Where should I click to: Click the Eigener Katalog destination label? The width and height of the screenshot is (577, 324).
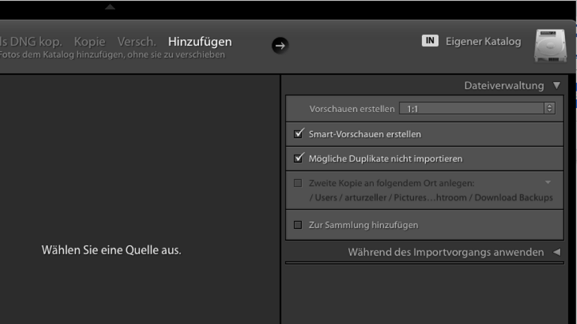click(x=483, y=41)
